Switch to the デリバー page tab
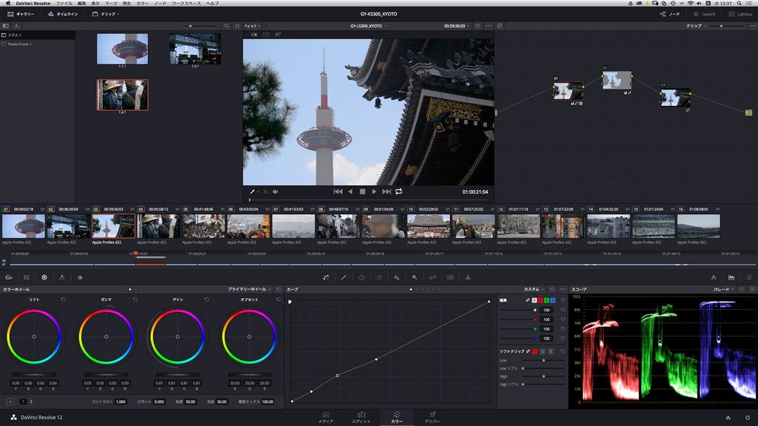758x426 pixels. click(x=432, y=417)
